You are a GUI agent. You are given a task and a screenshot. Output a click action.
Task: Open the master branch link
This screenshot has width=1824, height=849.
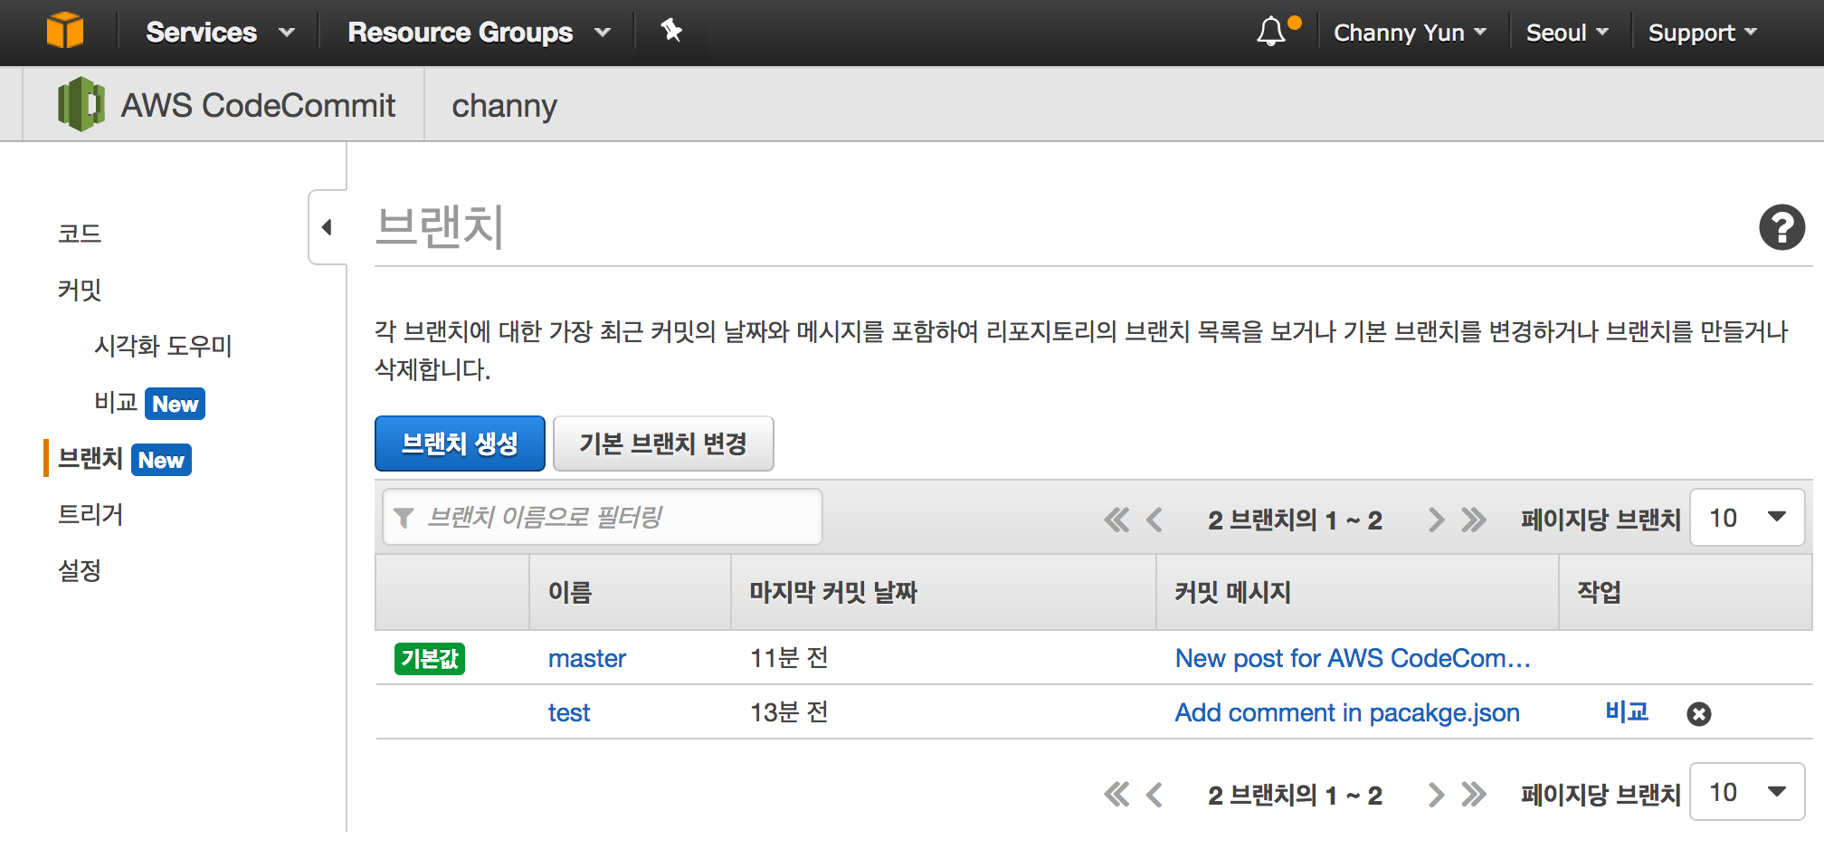[x=587, y=658]
